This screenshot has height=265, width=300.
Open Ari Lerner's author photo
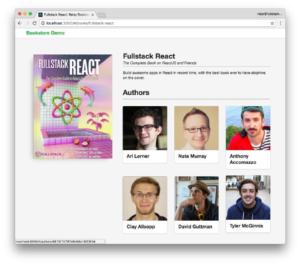coord(145,128)
